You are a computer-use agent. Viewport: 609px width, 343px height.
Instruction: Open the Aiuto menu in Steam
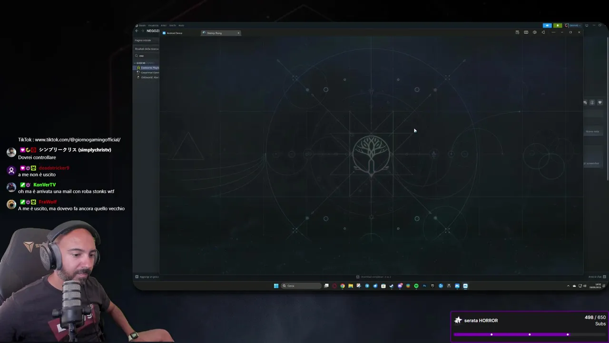point(181,25)
